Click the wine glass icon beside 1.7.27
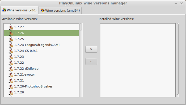 11,27
